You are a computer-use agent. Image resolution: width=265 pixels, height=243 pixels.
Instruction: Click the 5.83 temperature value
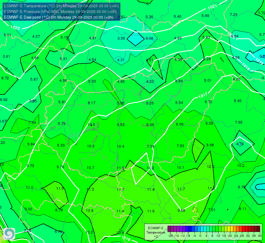[206, 37]
